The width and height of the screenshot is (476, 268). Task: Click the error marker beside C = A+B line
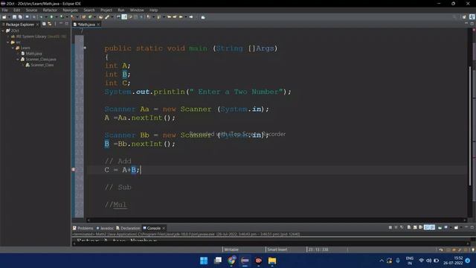pos(74,170)
